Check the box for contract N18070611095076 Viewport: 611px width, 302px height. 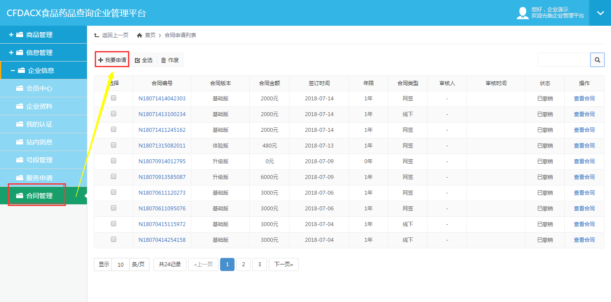114,208
